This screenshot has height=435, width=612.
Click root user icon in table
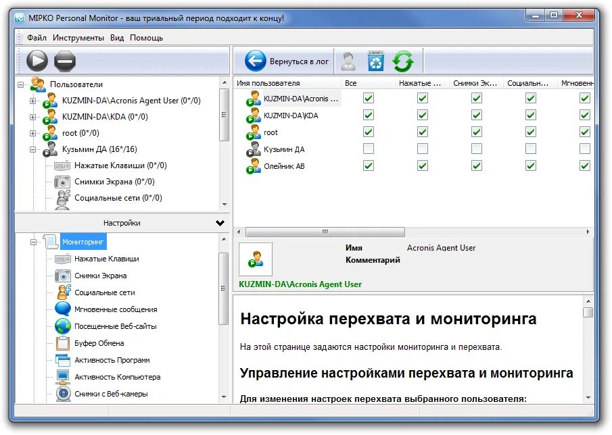tap(254, 132)
